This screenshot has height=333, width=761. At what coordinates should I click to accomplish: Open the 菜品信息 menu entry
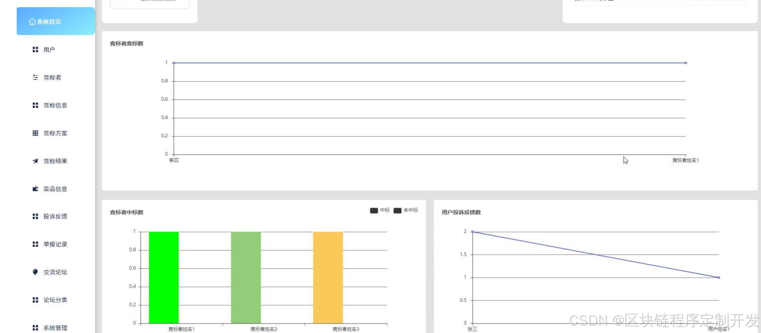click(x=56, y=189)
